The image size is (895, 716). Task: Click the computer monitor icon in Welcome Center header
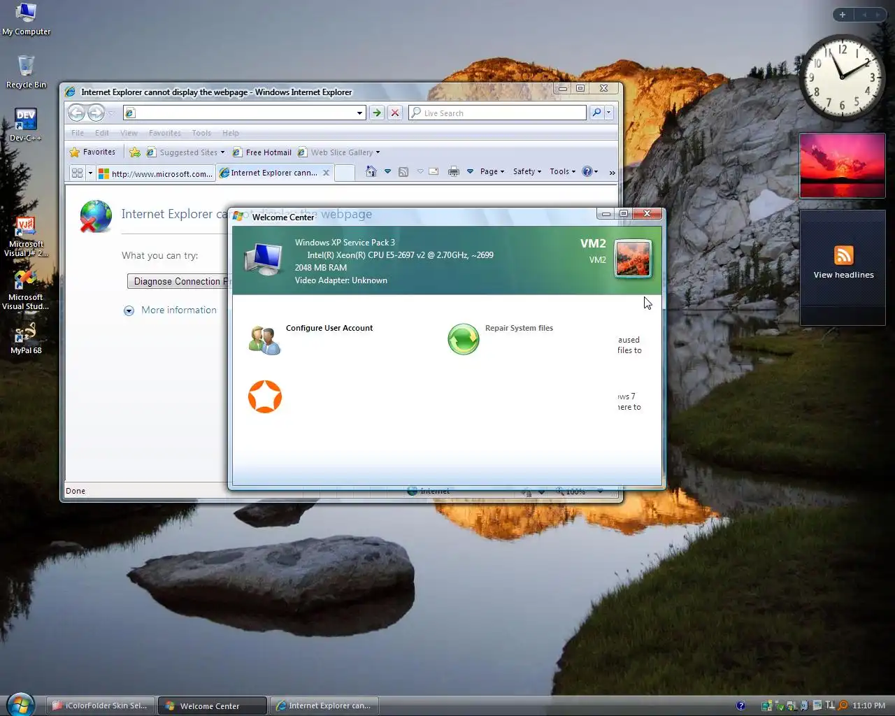(x=264, y=259)
